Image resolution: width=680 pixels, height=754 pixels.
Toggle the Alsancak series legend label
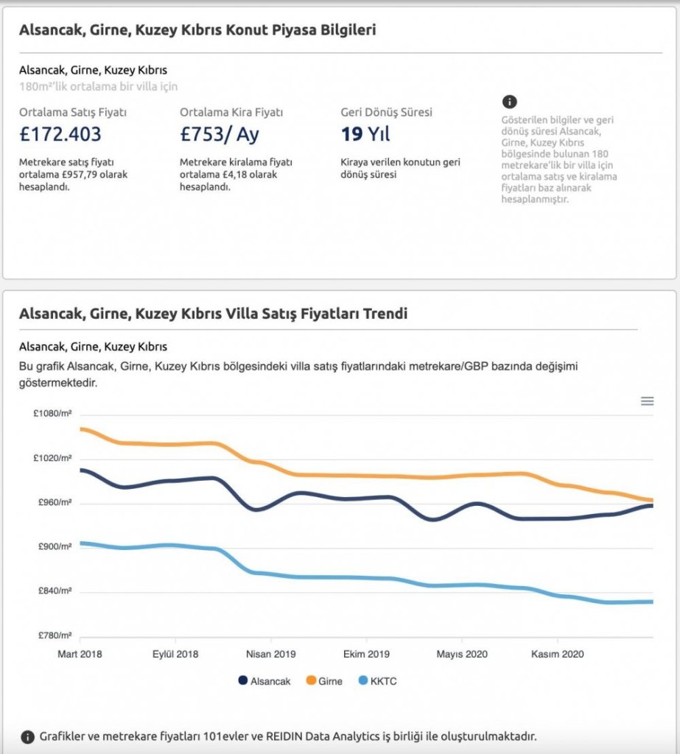click(x=270, y=681)
